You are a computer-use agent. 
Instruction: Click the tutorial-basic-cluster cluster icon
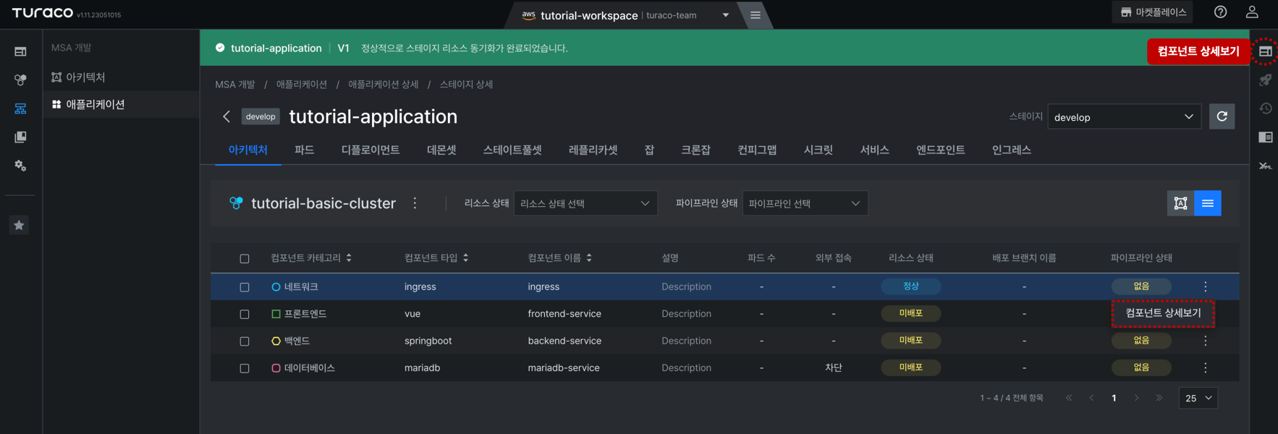click(x=236, y=203)
